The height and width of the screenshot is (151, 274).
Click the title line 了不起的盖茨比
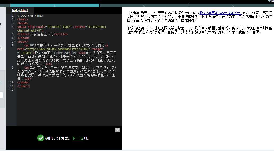pyautogui.click(x=43, y=34)
